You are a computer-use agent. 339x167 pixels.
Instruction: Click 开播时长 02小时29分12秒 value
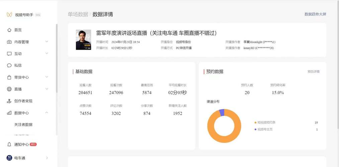click(x=122, y=48)
